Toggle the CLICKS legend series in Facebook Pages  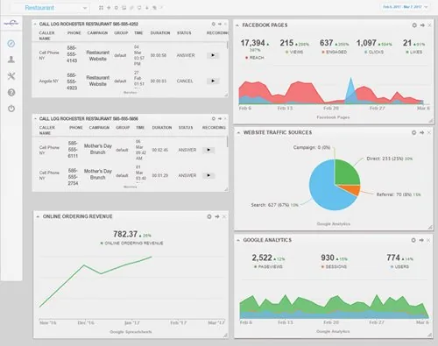point(374,52)
